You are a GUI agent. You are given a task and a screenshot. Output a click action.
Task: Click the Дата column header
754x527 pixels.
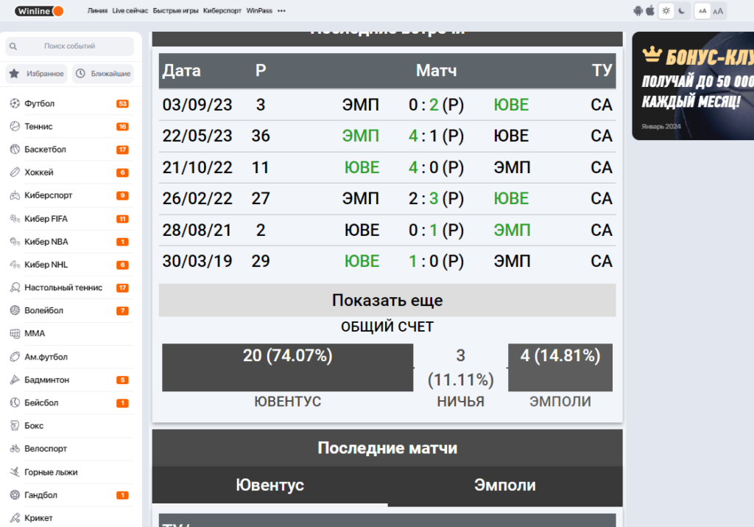[x=181, y=71]
